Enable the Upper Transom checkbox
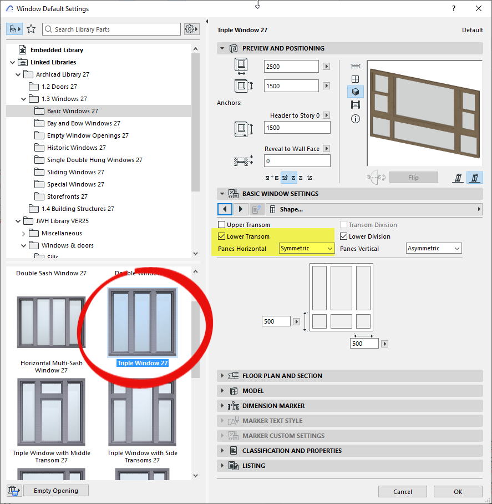This screenshot has height=504, width=492. coord(221,224)
